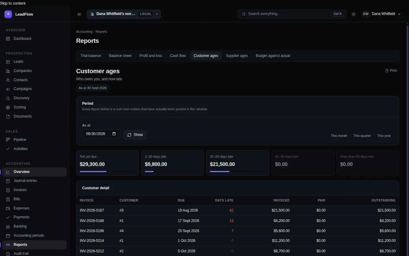This screenshot has width=409, height=256.
Task: Open Banking icon in sidebar
Action: click(8, 226)
